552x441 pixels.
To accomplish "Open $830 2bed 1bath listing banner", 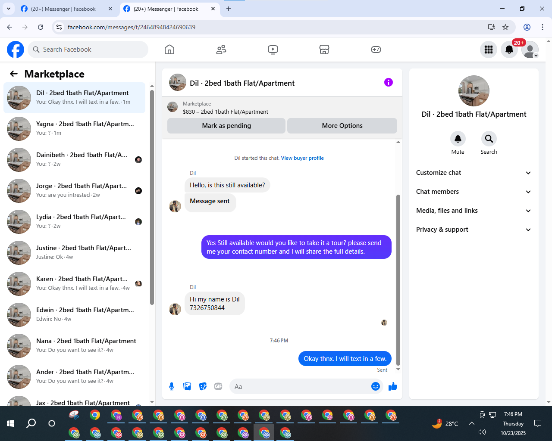I will 282,107.
